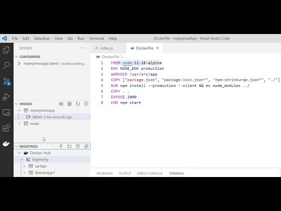The width and height of the screenshot is (281, 211).
Task: Collapse all in REGISTRIES header
Action: (86, 147)
